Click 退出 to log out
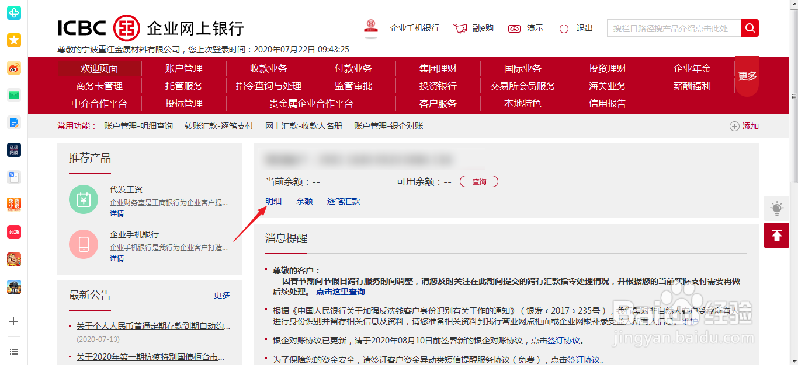The width and height of the screenshot is (798, 365). click(575, 28)
